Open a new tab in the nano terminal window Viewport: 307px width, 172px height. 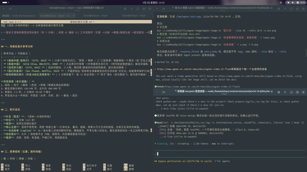(x=10, y=9)
